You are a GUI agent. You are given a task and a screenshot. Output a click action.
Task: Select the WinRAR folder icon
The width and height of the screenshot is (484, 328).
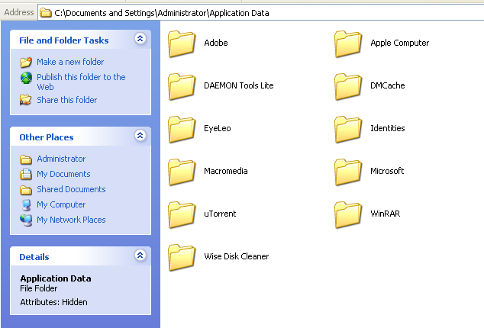(x=348, y=215)
